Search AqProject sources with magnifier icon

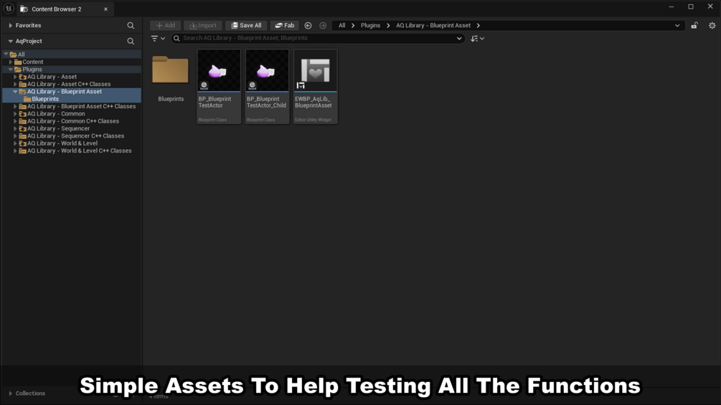pos(131,42)
